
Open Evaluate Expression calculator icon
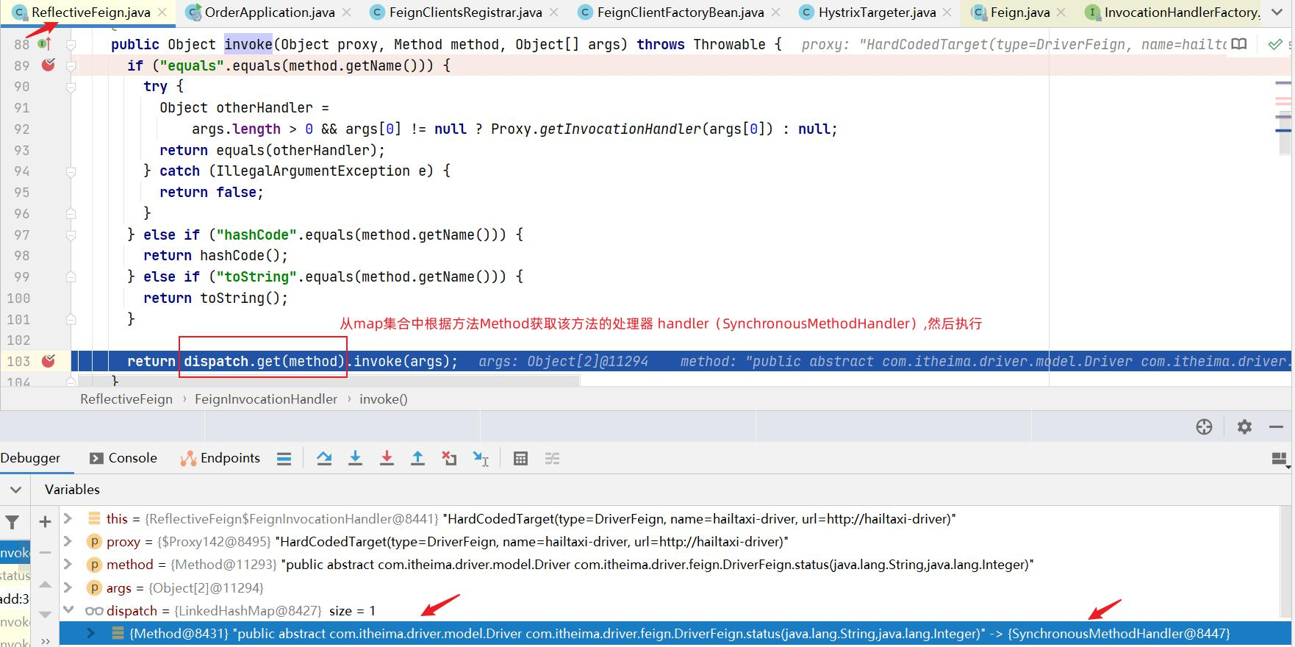click(x=520, y=459)
